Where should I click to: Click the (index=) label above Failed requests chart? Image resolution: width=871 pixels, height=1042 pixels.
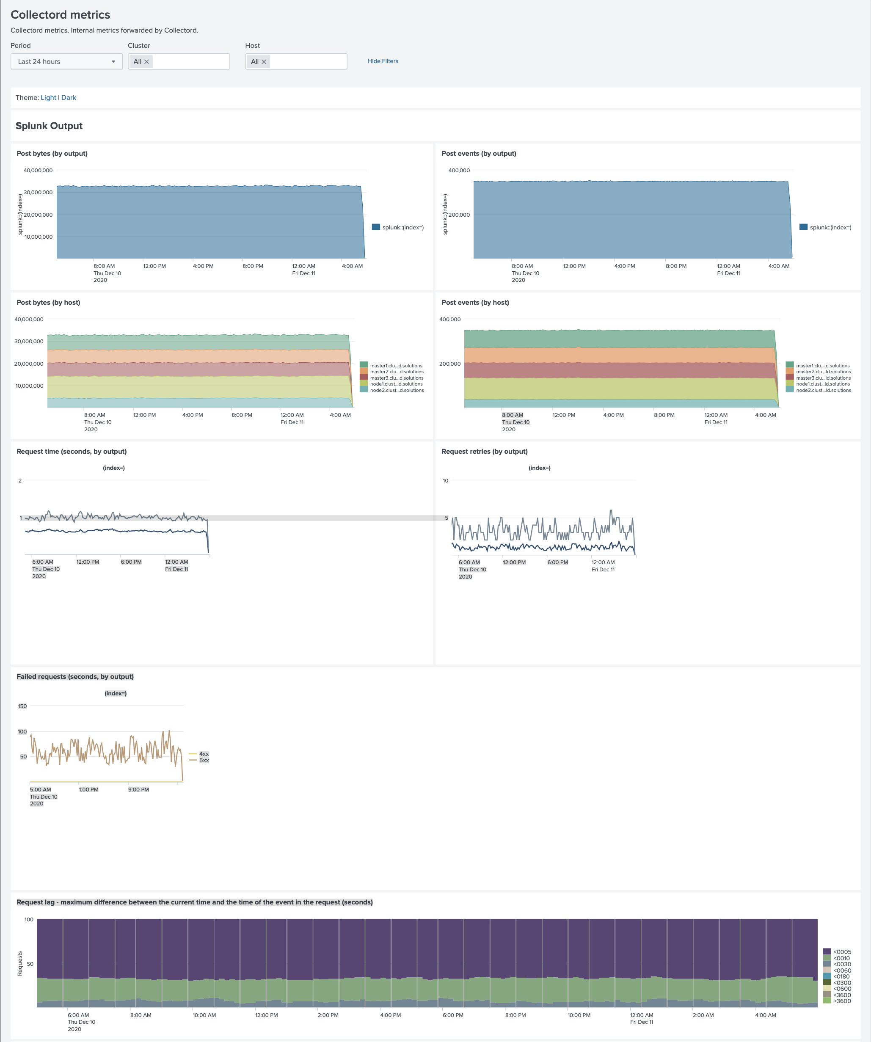116,693
